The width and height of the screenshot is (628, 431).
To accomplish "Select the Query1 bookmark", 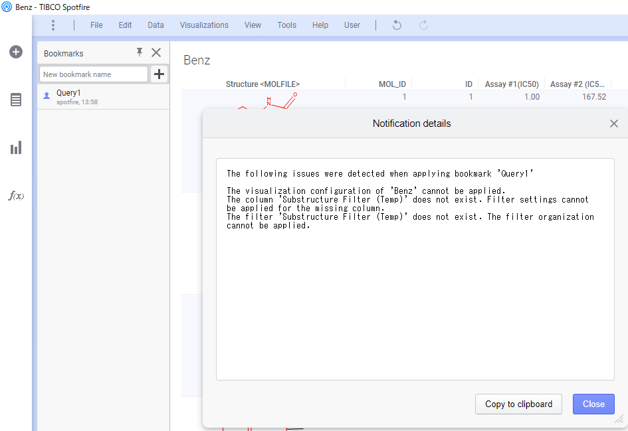I will [103, 97].
